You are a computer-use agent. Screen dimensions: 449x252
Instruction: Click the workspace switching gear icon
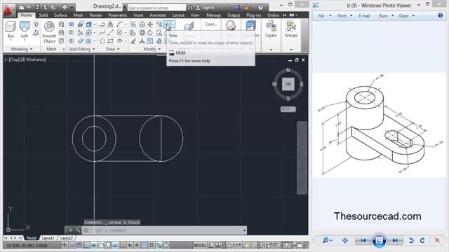tap(262, 245)
